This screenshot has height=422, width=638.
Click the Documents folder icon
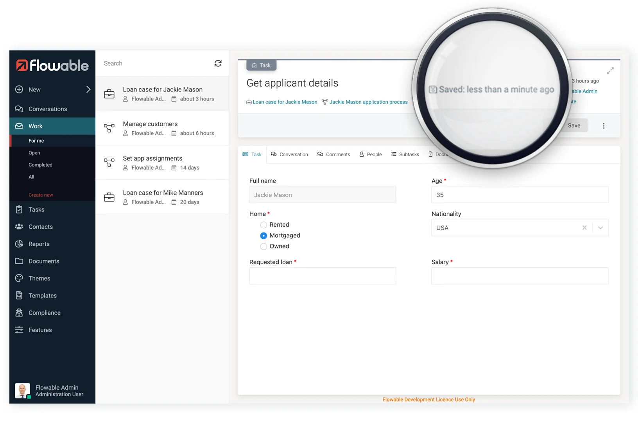(x=19, y=261)
